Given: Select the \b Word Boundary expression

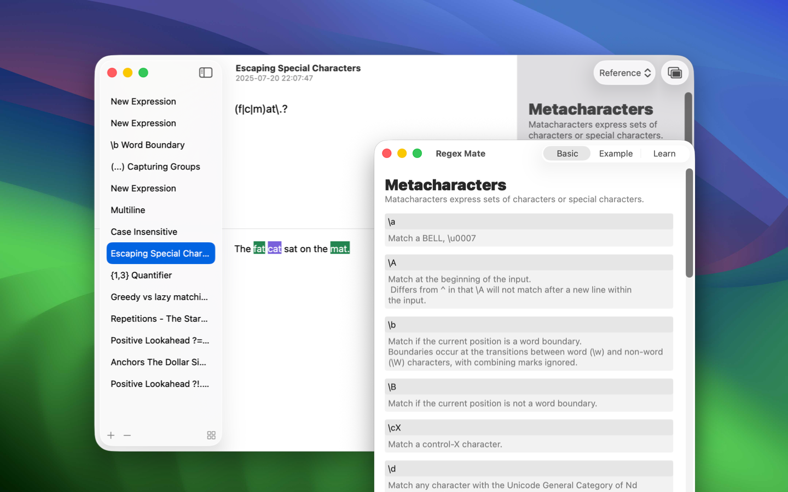Looking at the screenshot, I should pos(148,145).
